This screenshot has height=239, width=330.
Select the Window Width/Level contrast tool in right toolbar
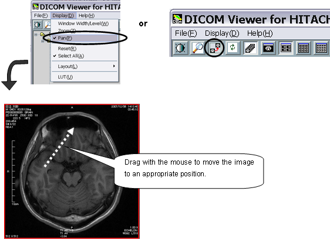(180, 48)
